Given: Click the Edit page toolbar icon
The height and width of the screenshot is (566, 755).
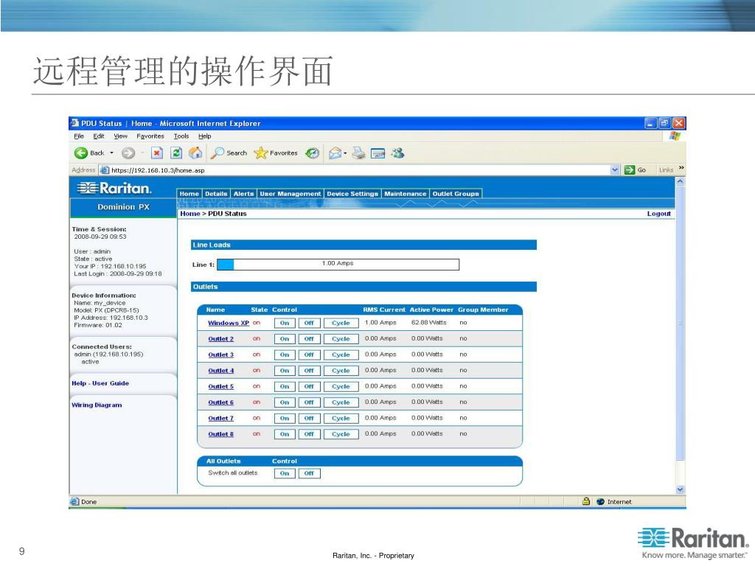Looking at the screenshot, I should tap(378, 153).
